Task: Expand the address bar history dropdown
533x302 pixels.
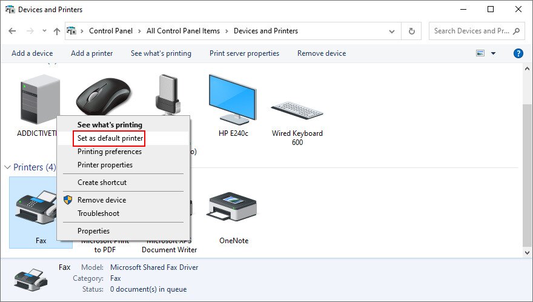Action: 392,32
